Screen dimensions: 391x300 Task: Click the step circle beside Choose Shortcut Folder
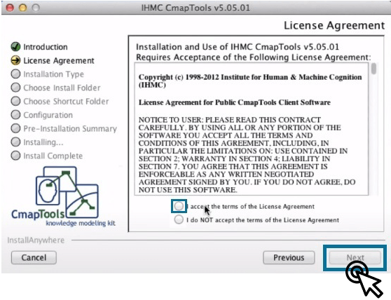[15, 101]
